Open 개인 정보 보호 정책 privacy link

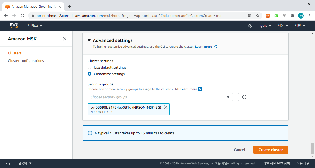(276, 163)
